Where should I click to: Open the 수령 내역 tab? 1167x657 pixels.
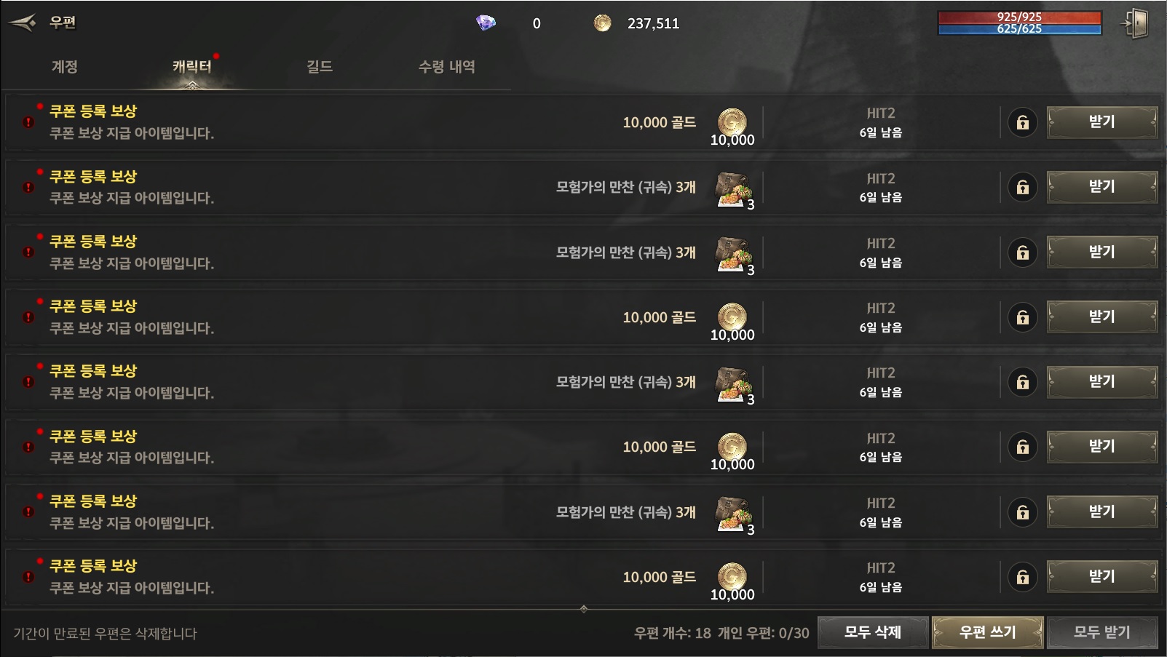(x=446, y=67)
